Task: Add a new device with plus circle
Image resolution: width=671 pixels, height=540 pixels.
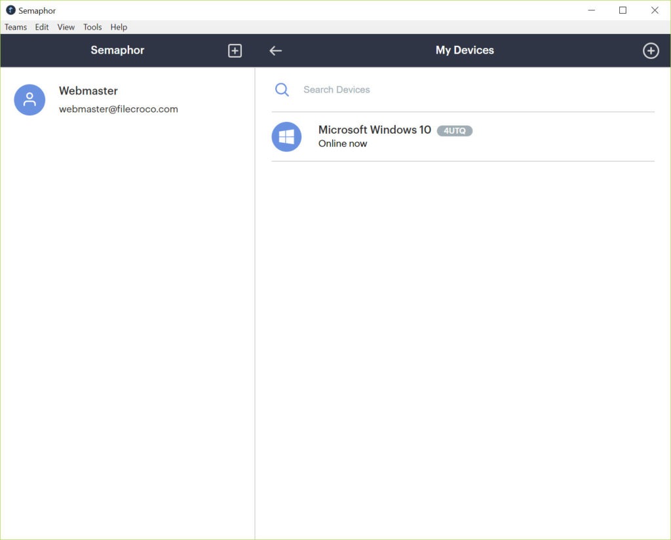Action: point(651,50)
